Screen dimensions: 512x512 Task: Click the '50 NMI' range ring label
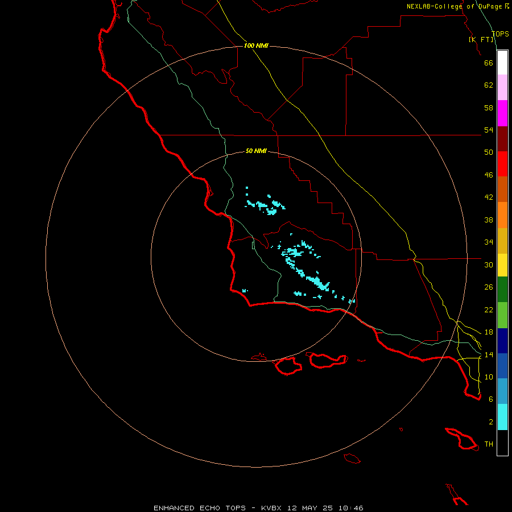tap(256, 151)
